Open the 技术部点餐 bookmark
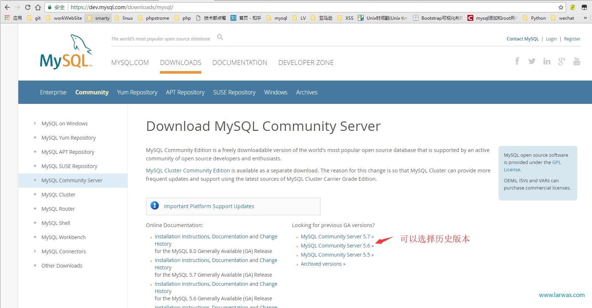 (211, 18)
